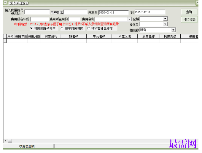This screenshot has height=153, width=202.
Task: Click the collapse icon beside 收费明细查询 title
Action: coord(5,3)
